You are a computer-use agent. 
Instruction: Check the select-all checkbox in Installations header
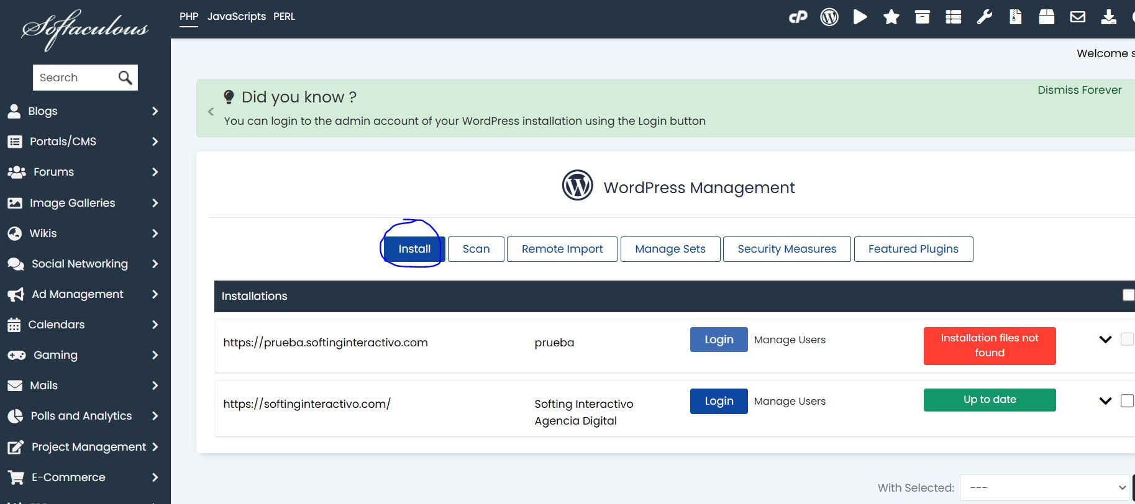point(1128,295)
